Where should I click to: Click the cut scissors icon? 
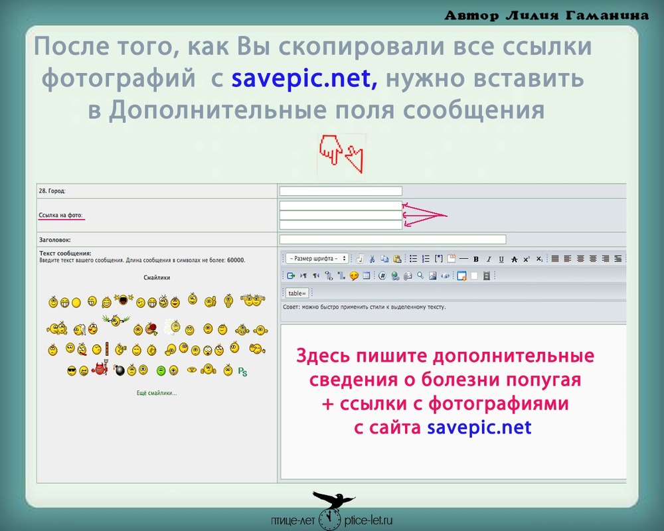(372, 259)
